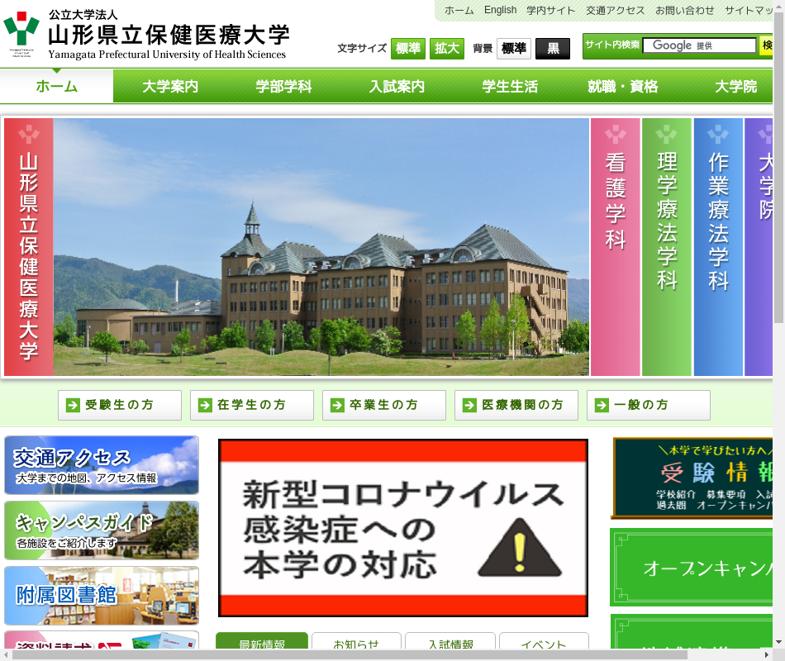Open the 大学案内 navigation menu
785x661 pixels.
click(x=169, y=86)
